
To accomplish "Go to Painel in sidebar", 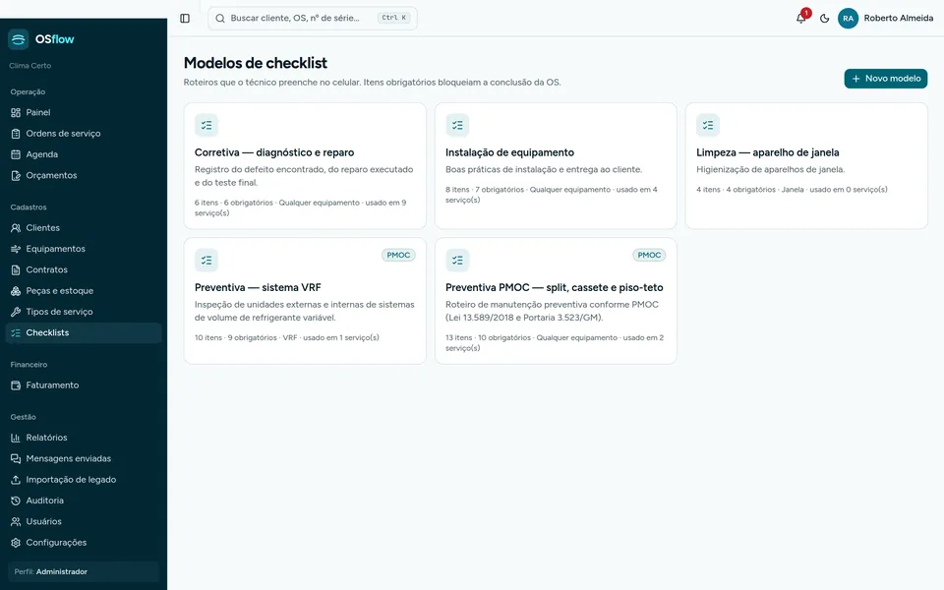I will (84, 112).
